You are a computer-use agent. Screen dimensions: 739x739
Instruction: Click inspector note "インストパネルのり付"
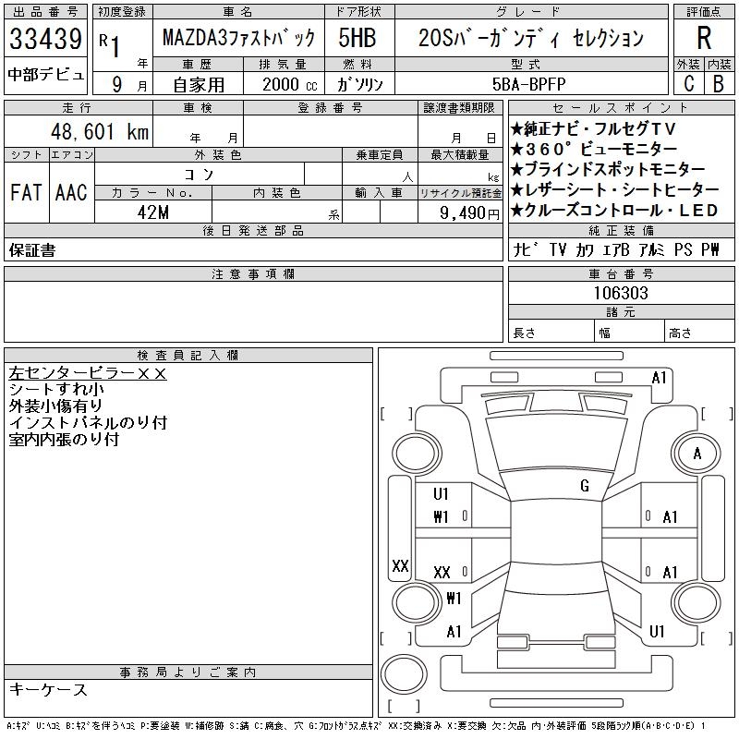coord(88,423)
